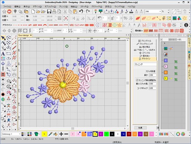Viewport: 191px width, 144px height.
Task: Click the Undo arrow icon
Action: point(81,11)
